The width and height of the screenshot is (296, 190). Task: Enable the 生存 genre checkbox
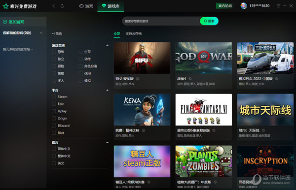[x=80, y=52]
